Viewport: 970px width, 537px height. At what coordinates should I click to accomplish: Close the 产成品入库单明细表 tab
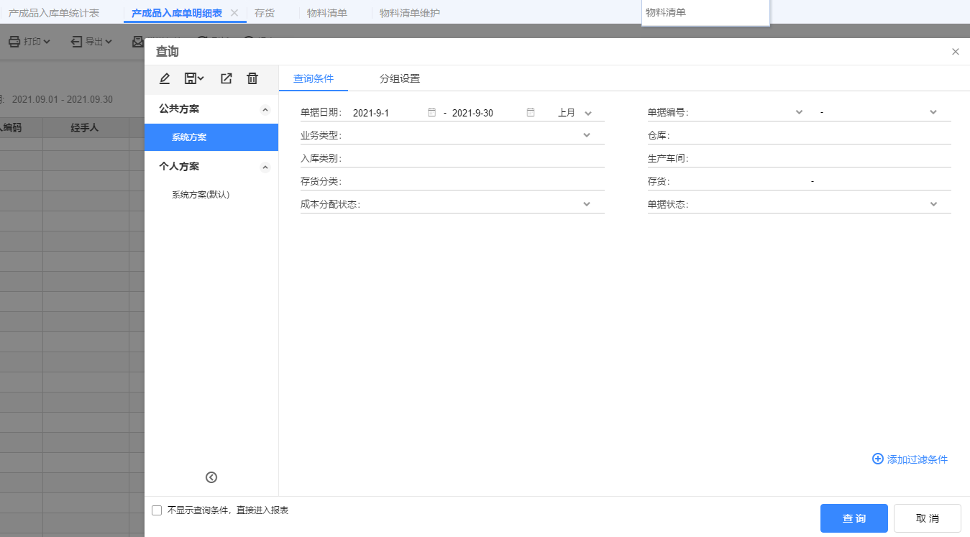click(234, 13)
